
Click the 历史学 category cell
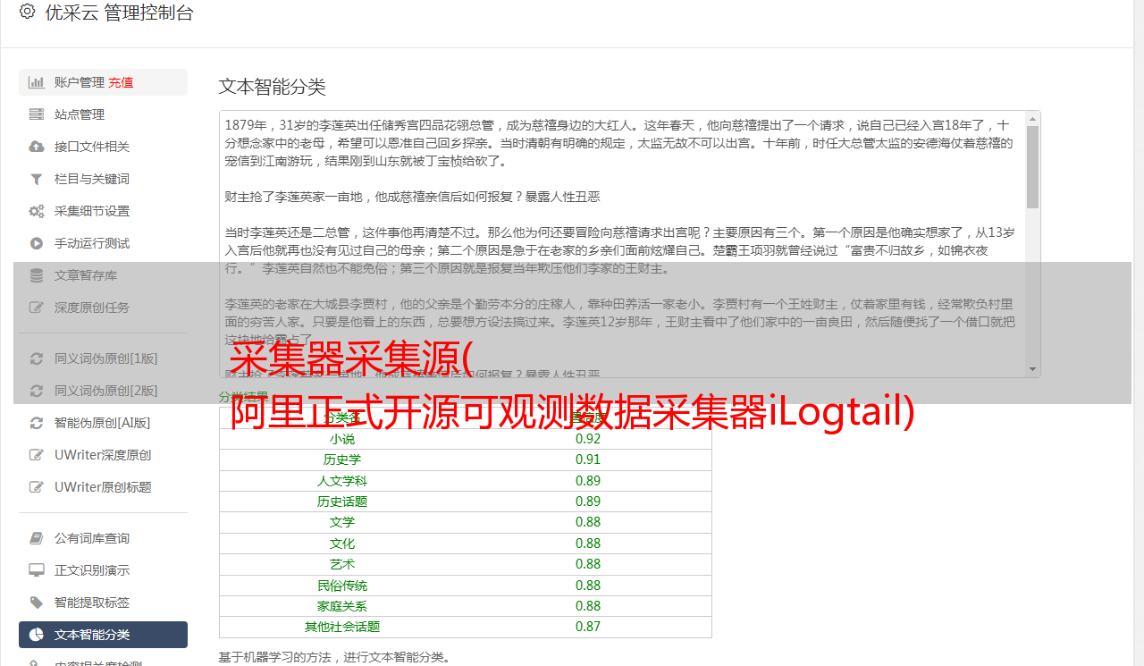pyautogui.click(x=342, y=459)
